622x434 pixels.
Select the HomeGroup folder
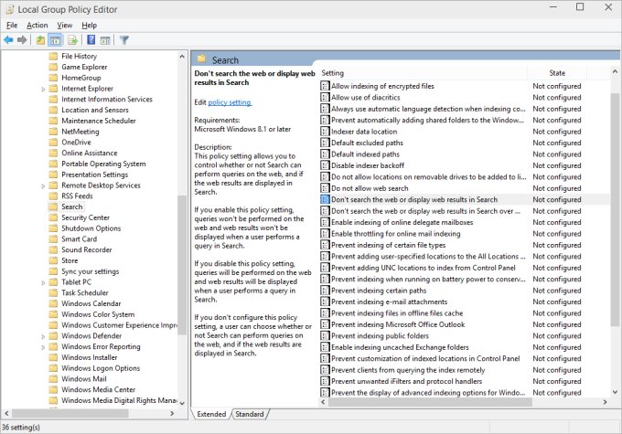pyautogui.click(x=80, y=78)
